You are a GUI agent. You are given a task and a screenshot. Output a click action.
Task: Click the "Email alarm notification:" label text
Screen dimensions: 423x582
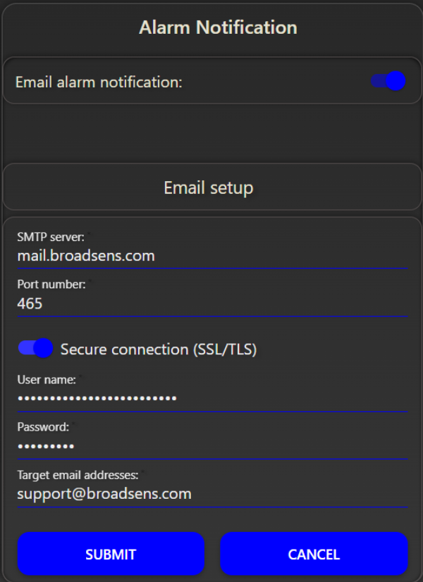click(99, 82)
